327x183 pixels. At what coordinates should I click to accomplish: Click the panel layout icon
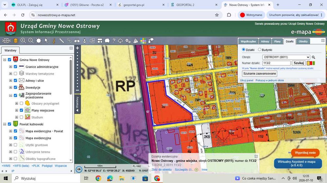click(x=100, y=40)
